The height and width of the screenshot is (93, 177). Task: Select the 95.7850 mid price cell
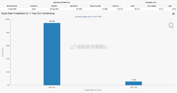[74, 9]
